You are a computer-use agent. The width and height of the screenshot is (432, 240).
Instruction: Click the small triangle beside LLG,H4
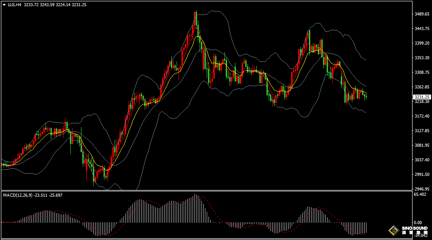tap(4, 4)
